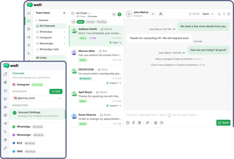
Task: Change chat status via Open dropdown
Action: (x=208, y=14)
